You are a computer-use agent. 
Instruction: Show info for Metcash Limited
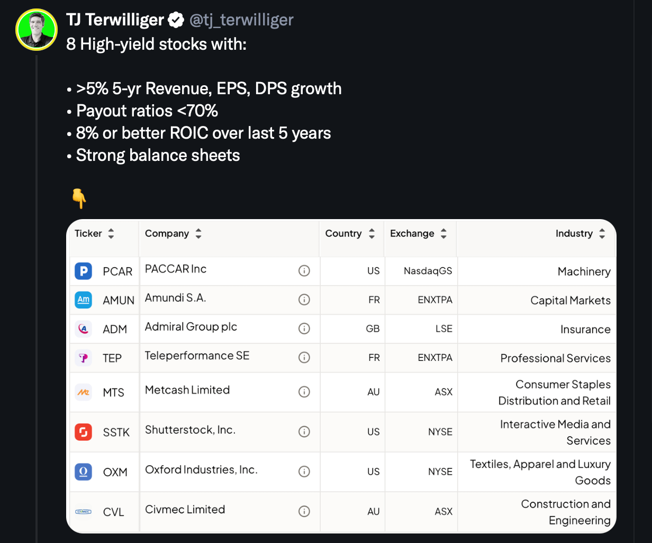[x=304, y=392]
